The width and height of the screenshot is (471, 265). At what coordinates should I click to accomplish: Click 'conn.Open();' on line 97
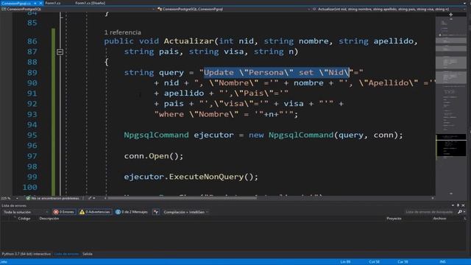[x=154, y=156]
